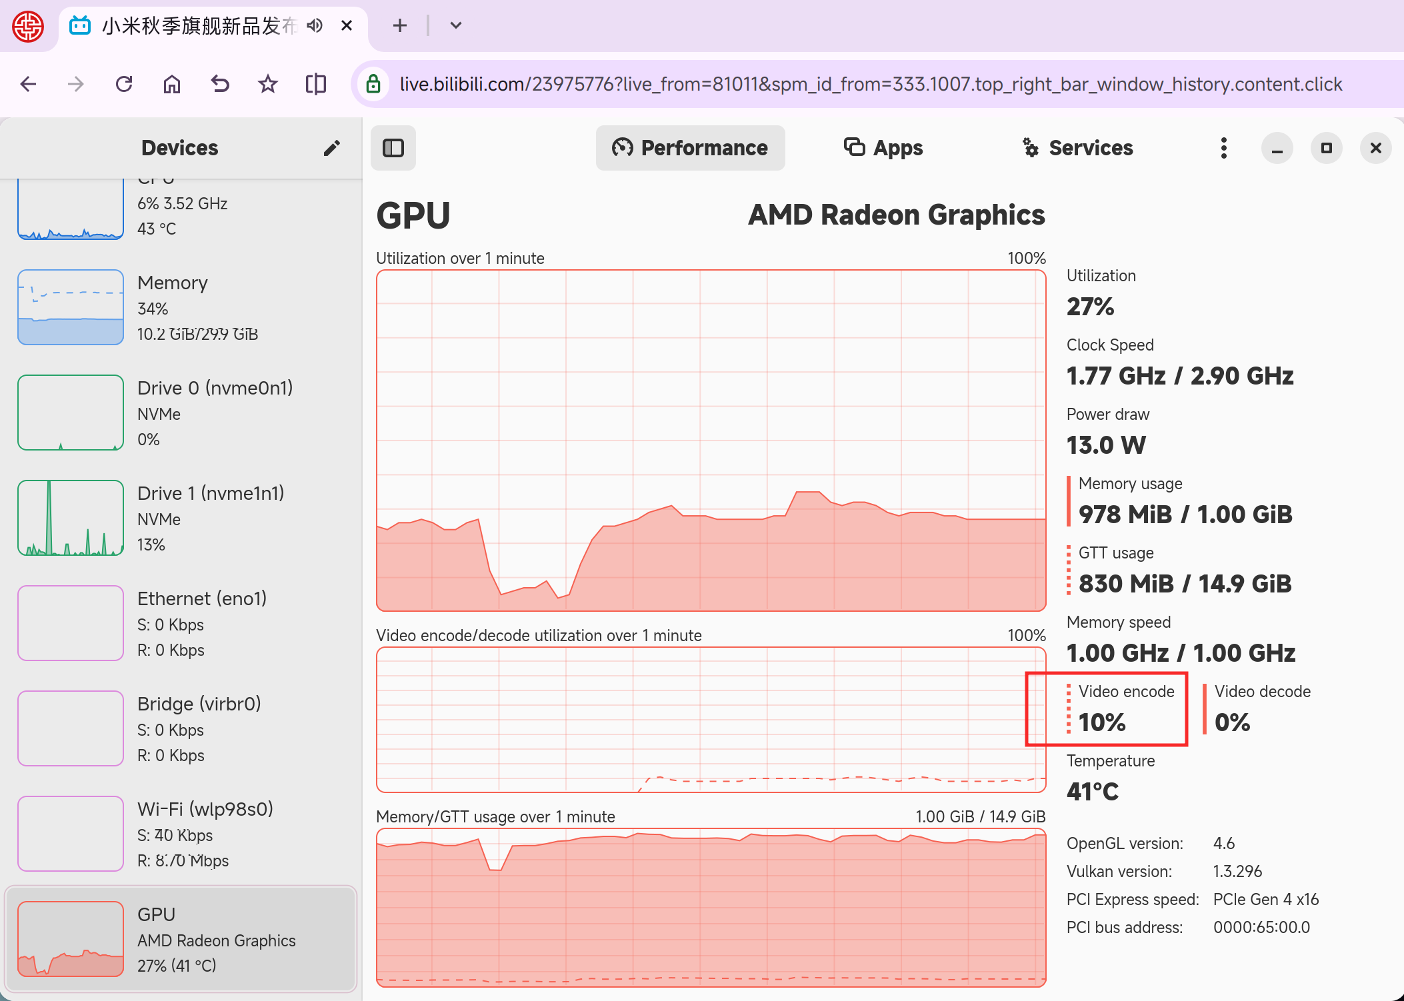Image resolution: width=1404 pixels, height=1001 pixels.
Task: View site security lock info
Action: tap(373, 84)
